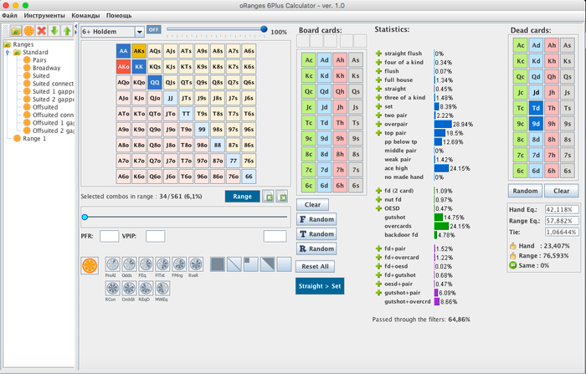Click the plus icon next to full house

point(378,80)
